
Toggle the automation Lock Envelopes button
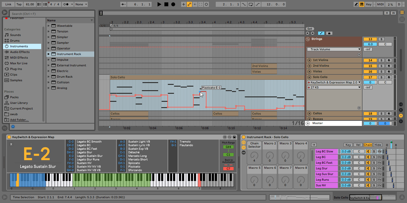click(x=329, y=33)
